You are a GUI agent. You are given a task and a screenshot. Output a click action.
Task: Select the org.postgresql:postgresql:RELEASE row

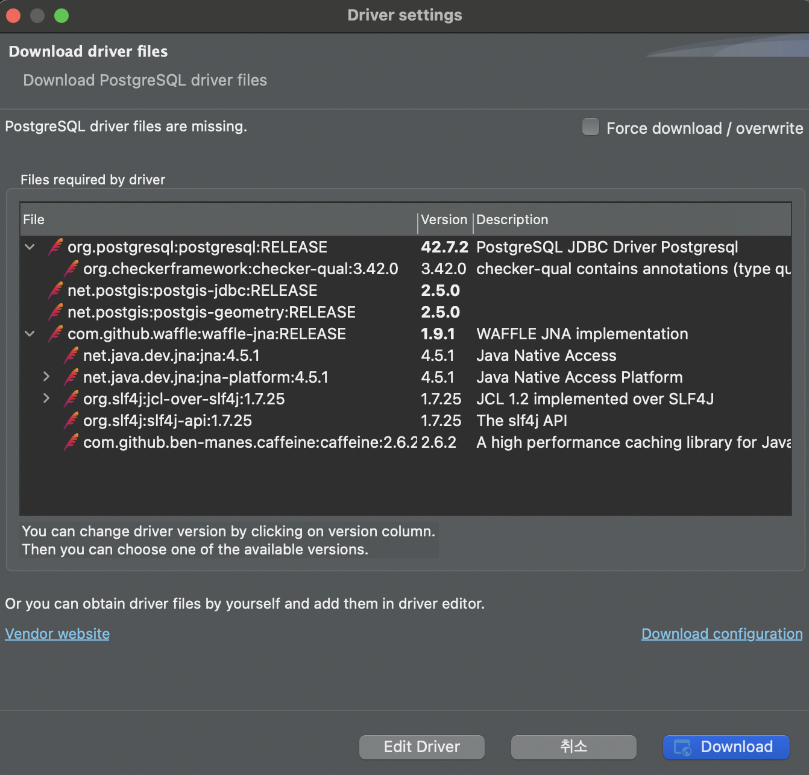406,247
